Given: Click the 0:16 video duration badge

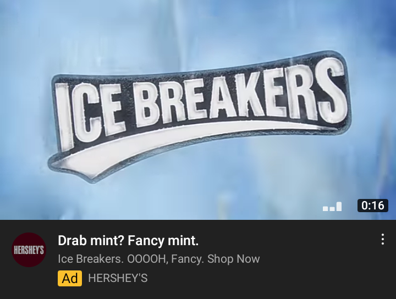Looking at the screenshot, I should (x=373, y=206).
